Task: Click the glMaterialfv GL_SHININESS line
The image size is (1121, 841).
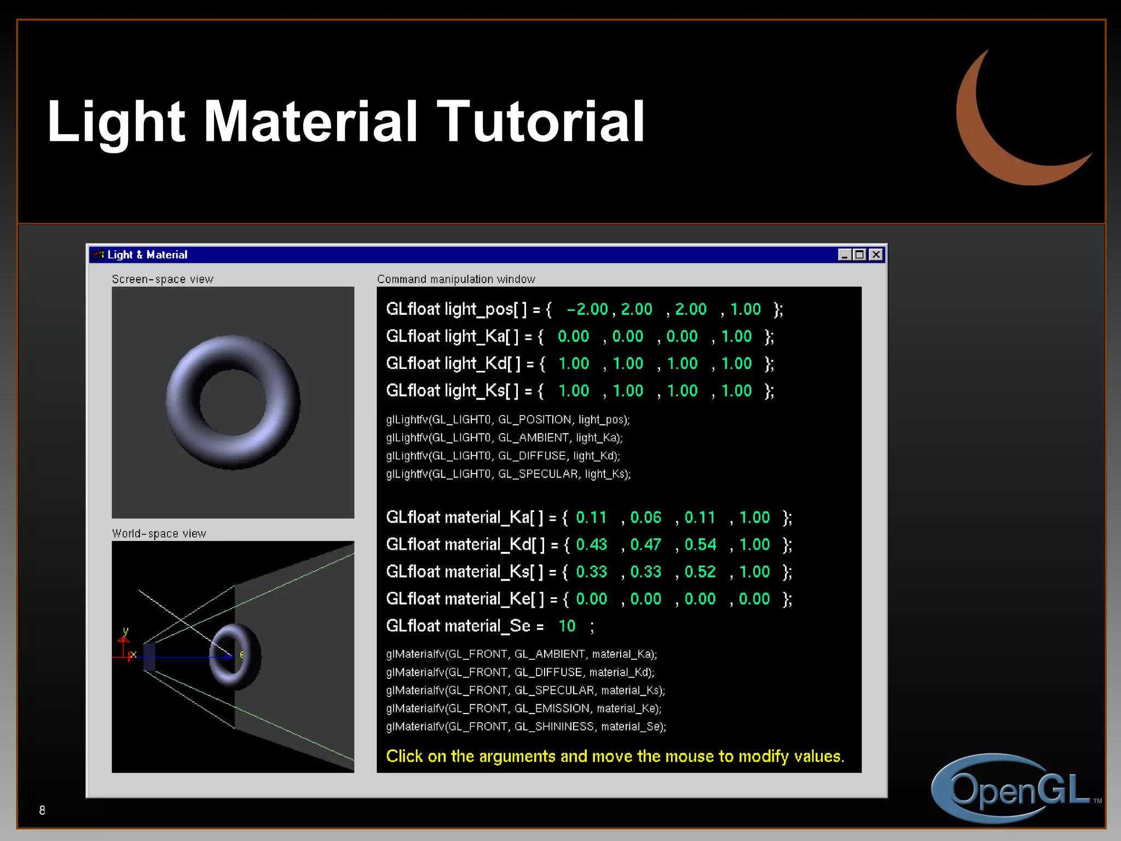Action: pyautogui.click(x=526, y=727)
